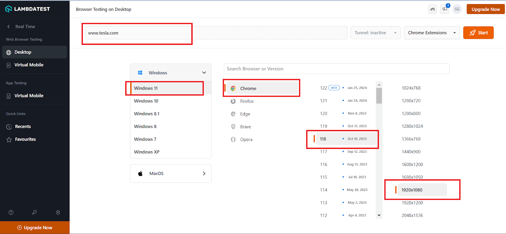Image resolution: width=506 pixels, height=234 pixels.
Task: Open the Chrome Extensions dropdown
Action: tap(432, 33)
